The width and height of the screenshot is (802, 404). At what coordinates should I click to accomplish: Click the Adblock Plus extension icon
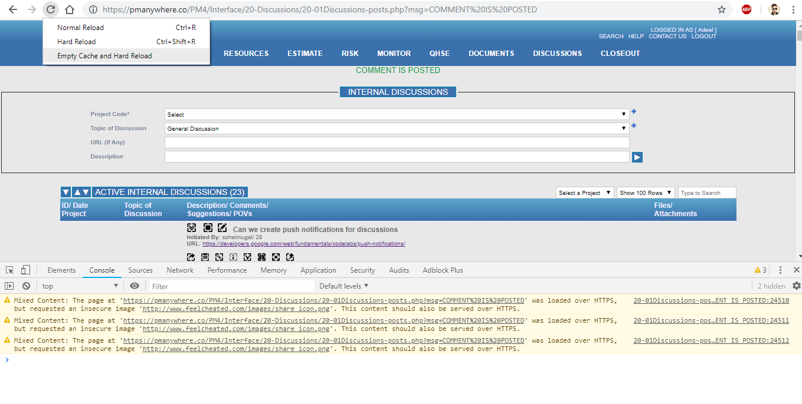point(747,9)
